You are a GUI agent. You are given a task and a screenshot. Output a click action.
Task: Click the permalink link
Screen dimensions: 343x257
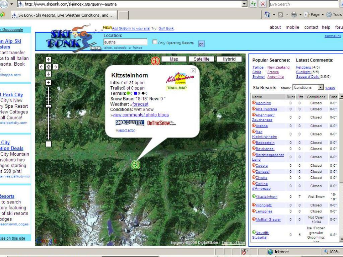[x=333, y=36]
